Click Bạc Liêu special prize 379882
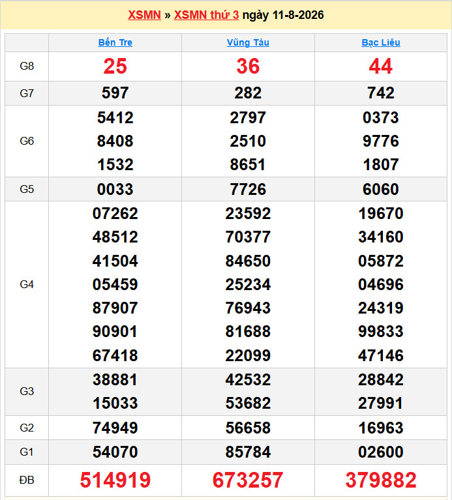This screenshot has width=452, height=500. (x=380, y=480)
